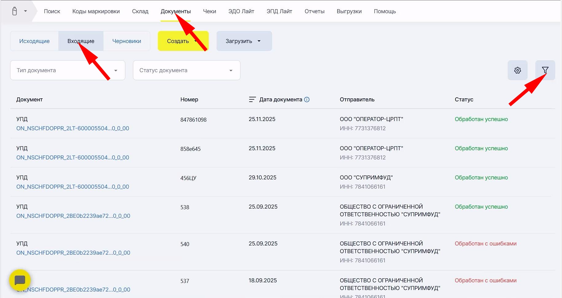This screenshot has height=298, width=562.
Task: Switch to the Исходящие tab
Action: [x=34, y=41]
